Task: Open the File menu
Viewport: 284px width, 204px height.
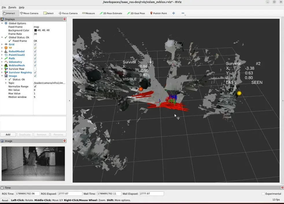Action: [4, 8]
